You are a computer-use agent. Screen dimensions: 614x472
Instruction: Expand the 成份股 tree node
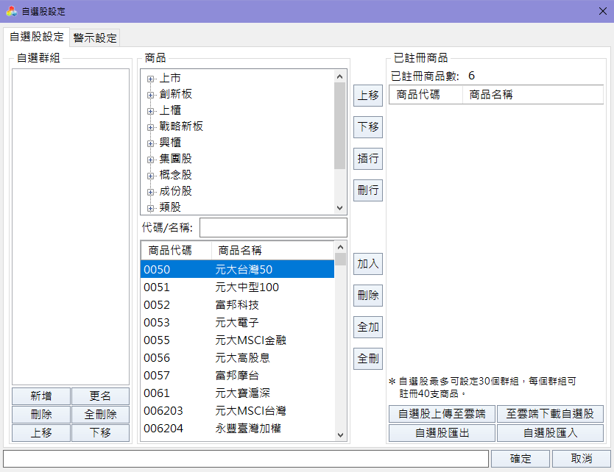[x=150, y=192]
